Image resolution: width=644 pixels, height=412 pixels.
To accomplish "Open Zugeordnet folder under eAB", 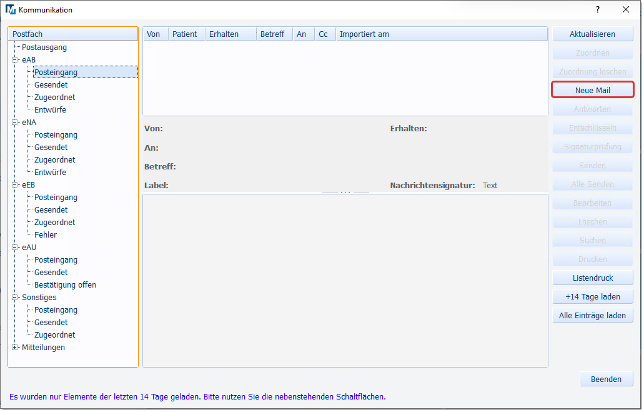I will tap(54, 98).
